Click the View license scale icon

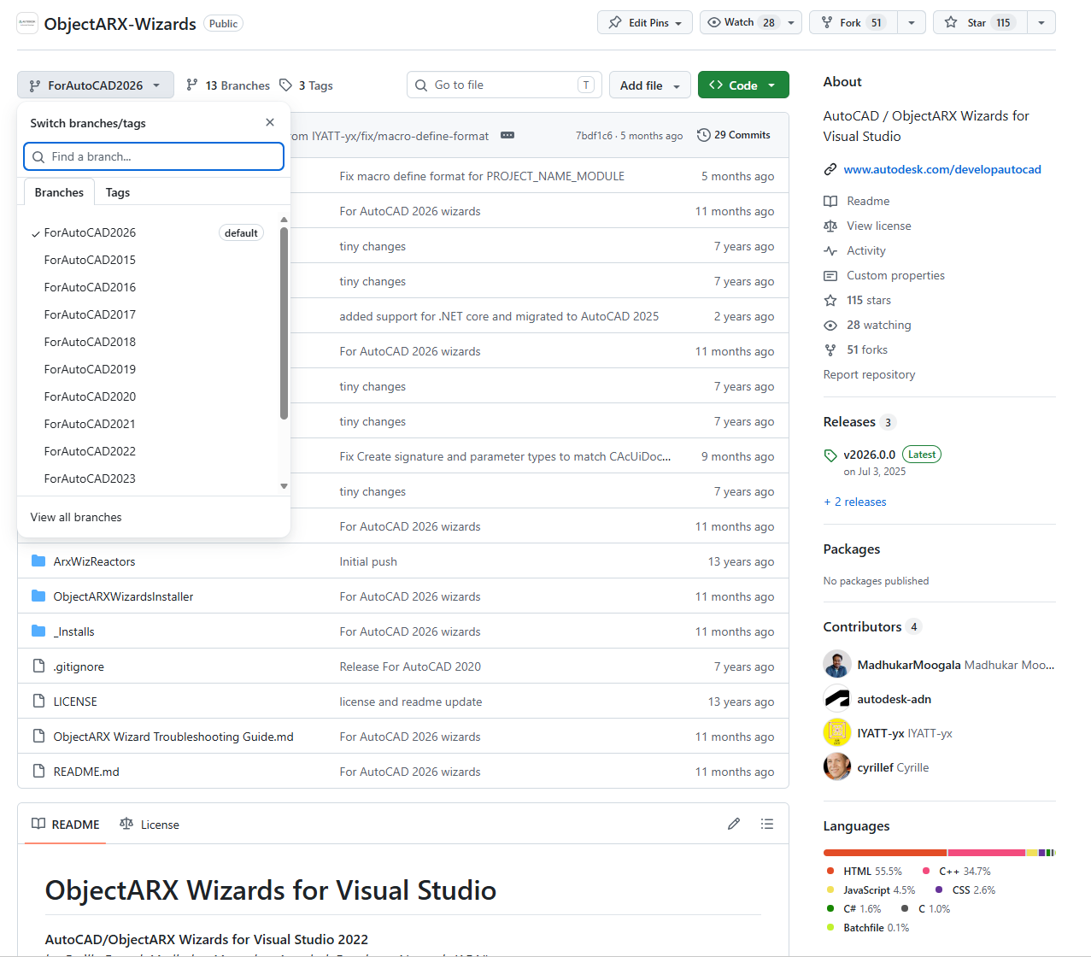pyautogui.click(x=830, y=226)
